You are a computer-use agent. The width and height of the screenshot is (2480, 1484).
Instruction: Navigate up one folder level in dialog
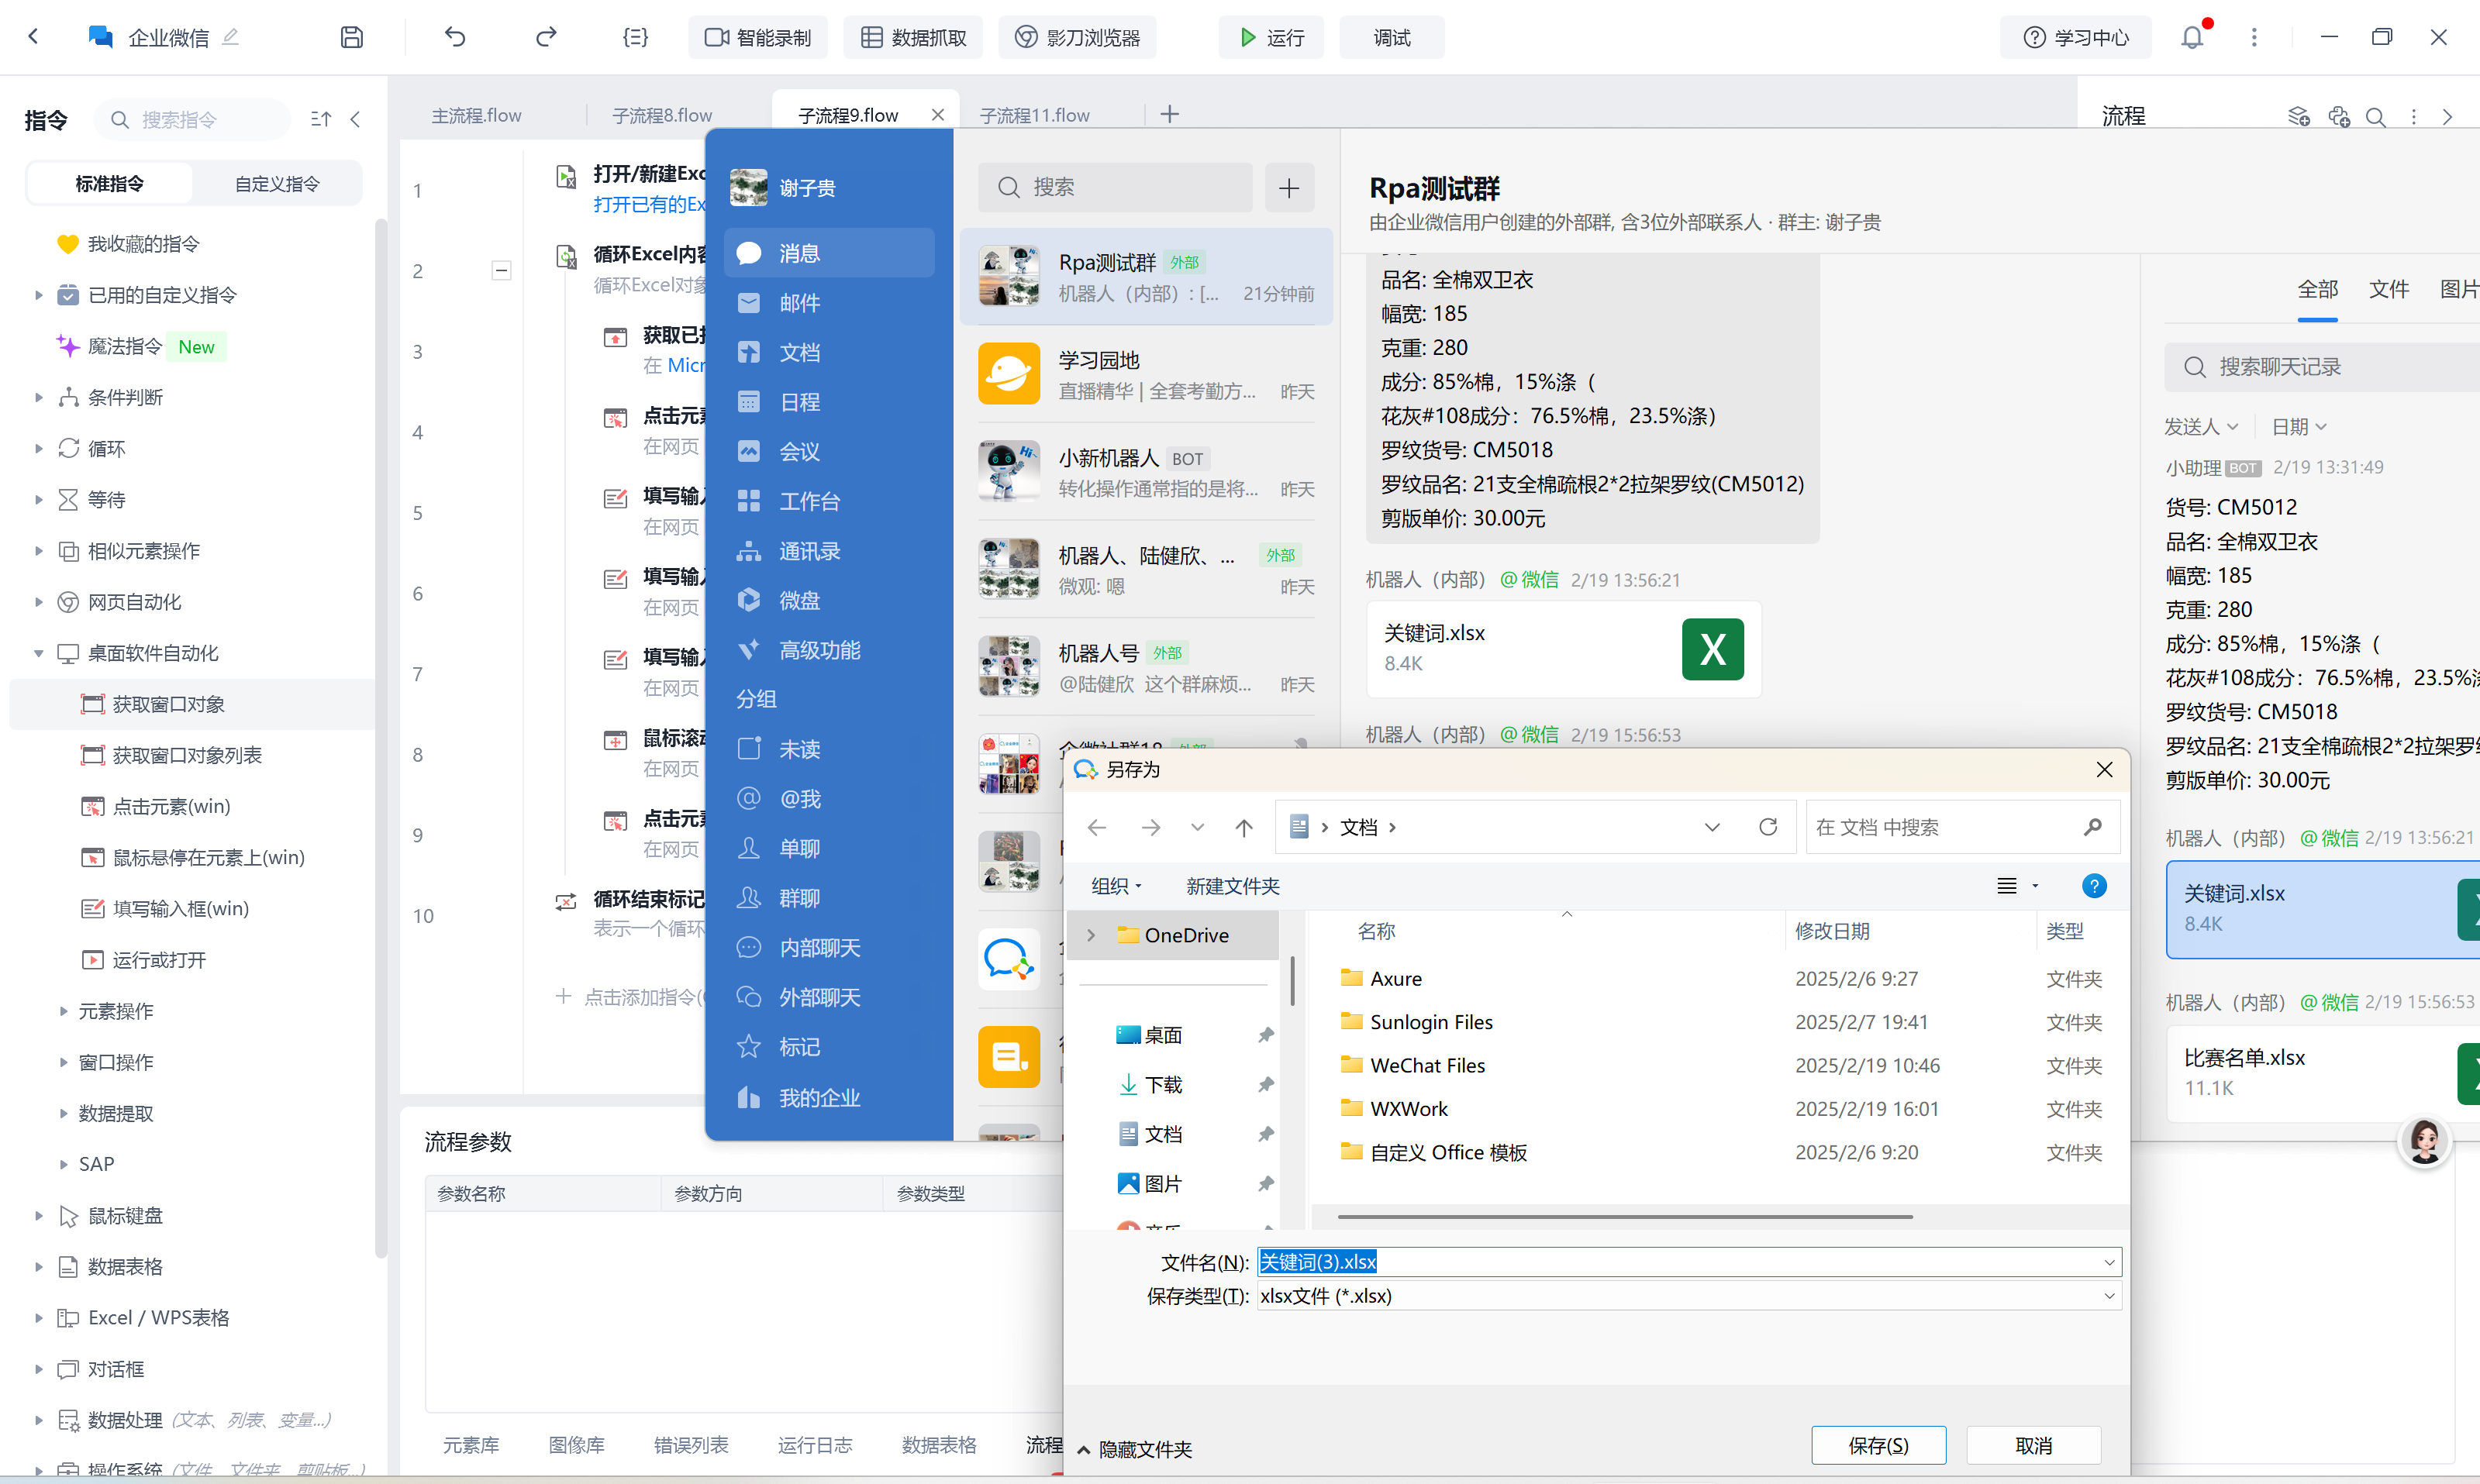coord(1243,827)
